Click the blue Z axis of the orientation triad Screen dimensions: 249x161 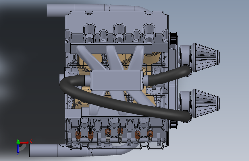(x=18, y=149)
